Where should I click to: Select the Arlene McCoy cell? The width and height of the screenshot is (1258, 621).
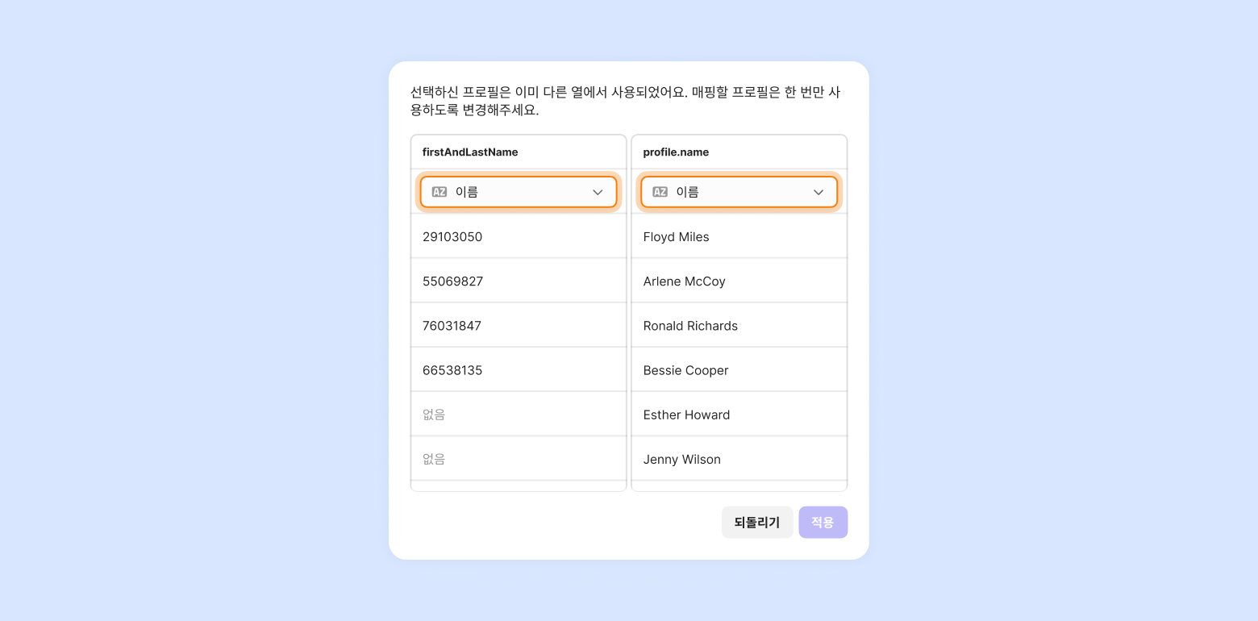739,281
